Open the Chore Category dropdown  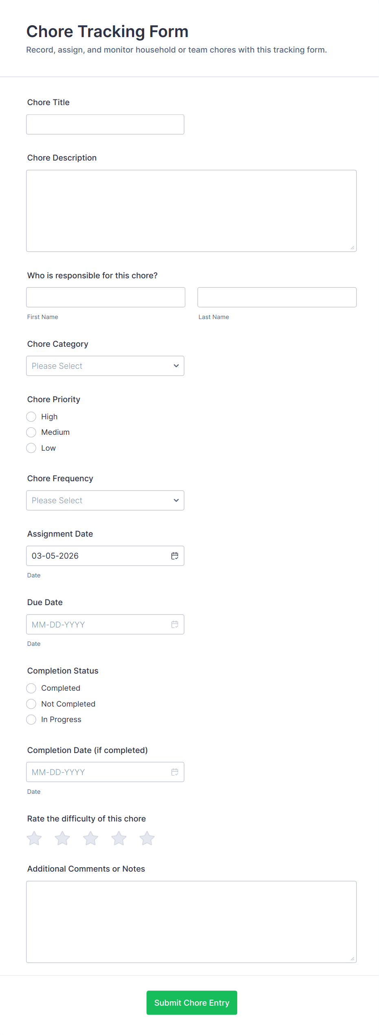[x=105, y=366]
